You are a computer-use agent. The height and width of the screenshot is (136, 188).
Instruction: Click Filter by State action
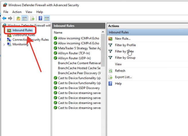click(124, 52)
